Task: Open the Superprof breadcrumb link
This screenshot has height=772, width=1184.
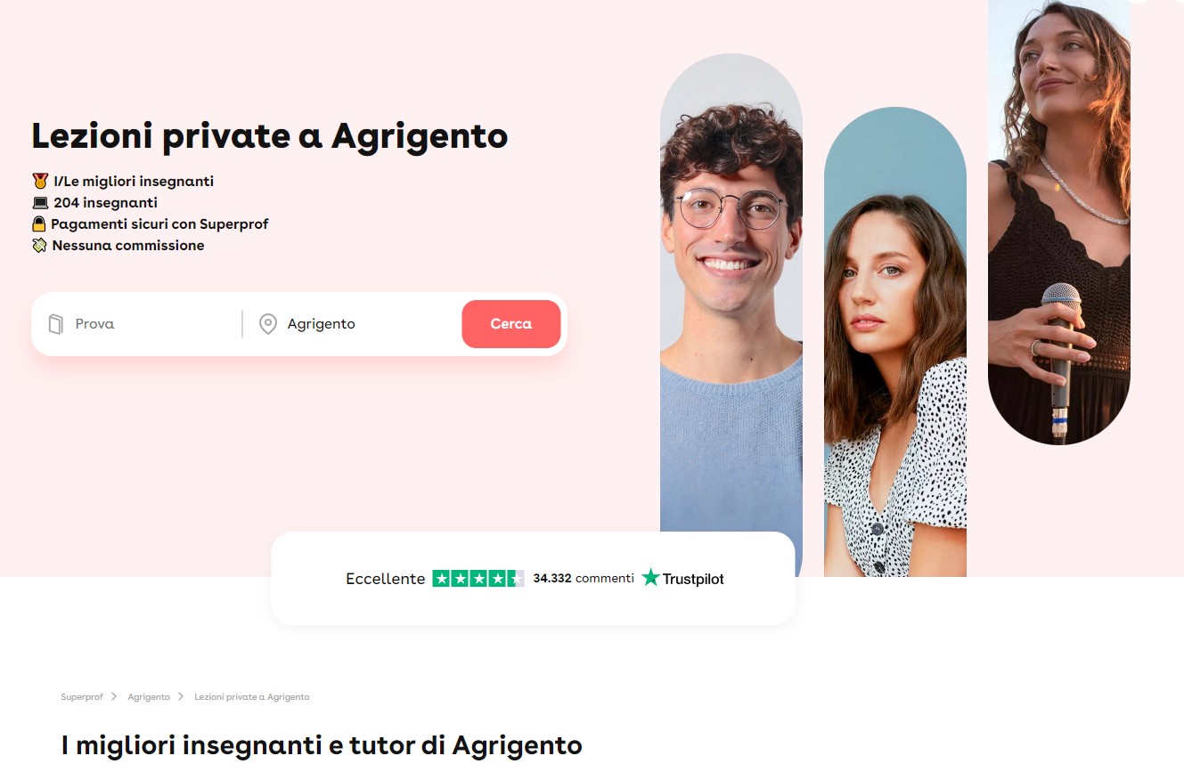Action: [x=82, y=697]
